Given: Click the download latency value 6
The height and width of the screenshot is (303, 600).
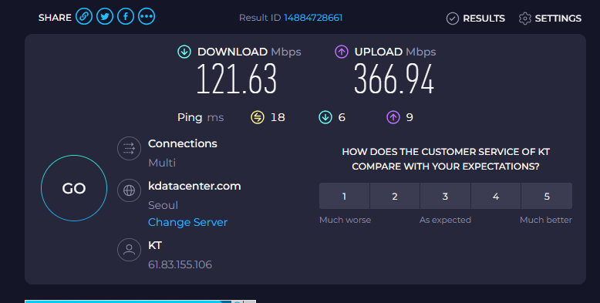Looking at the screenshot, I should click(x=342, y=117).
